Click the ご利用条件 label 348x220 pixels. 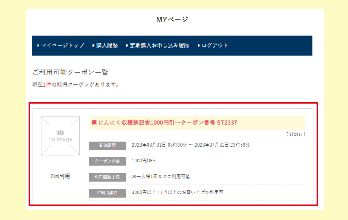[x=107, y=193]
